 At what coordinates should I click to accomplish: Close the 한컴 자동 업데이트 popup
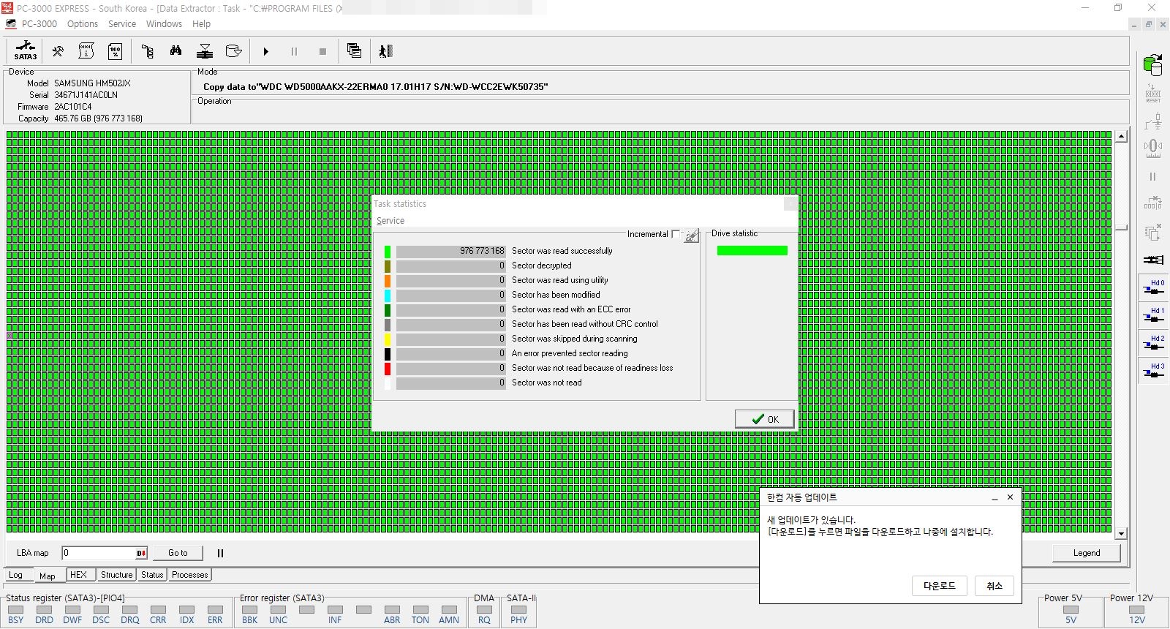coord(1010,497)
